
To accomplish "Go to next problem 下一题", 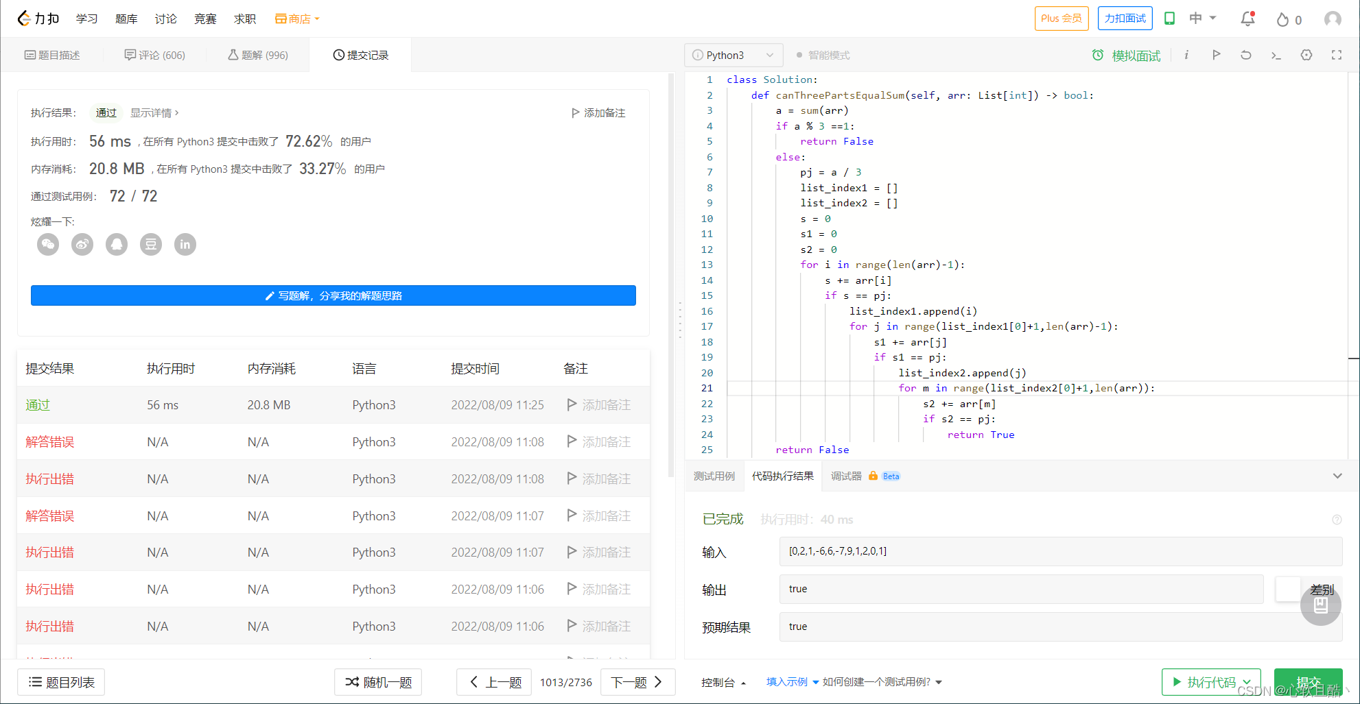I will coord(637,682).
